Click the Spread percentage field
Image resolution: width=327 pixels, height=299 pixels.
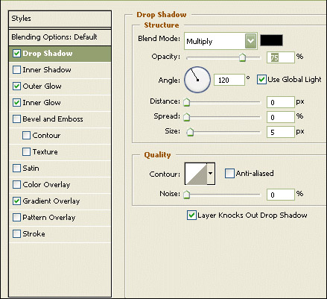pyautogui.click(x=281, y=117)
